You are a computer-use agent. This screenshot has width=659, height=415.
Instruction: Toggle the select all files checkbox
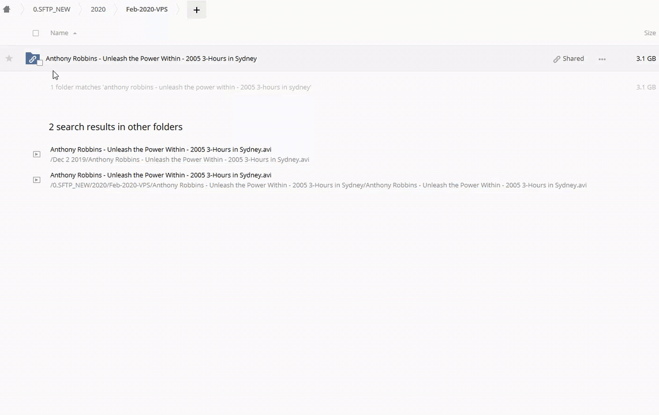(36, 33)
